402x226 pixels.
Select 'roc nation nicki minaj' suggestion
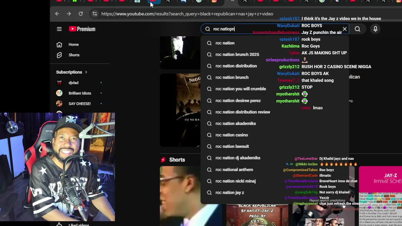(275, 181)
